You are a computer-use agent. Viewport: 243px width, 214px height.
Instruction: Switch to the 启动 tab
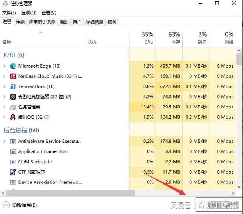tap(64, 22)
